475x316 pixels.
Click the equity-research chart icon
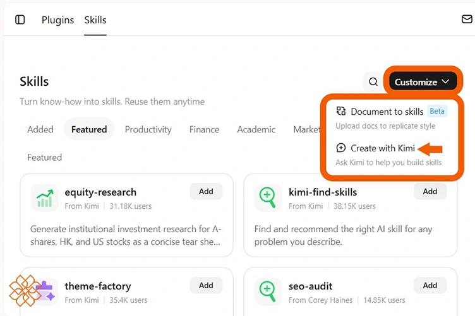tap(45, 198)
